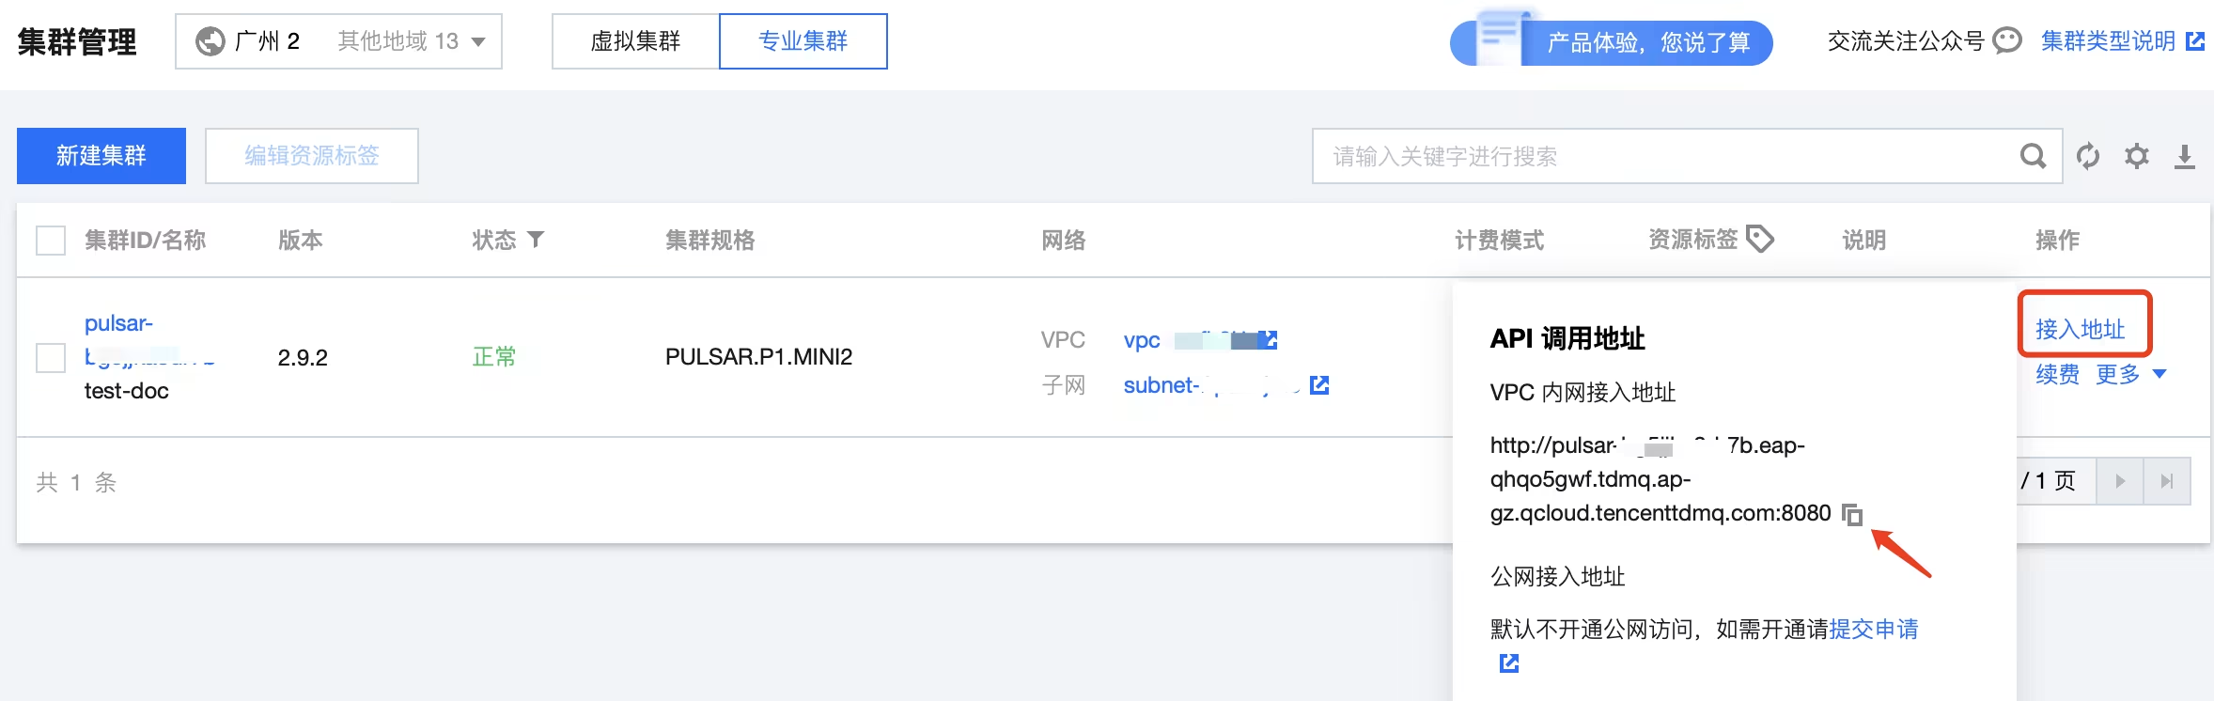Viewport: 2214px width, 701px height.
Task: Go to next page arrow
Action: pos(2120,481)
